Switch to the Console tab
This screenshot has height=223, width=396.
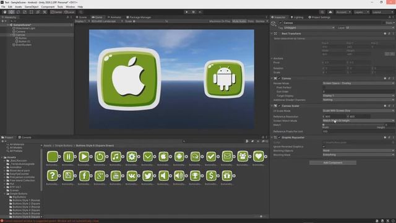point(25,138)
